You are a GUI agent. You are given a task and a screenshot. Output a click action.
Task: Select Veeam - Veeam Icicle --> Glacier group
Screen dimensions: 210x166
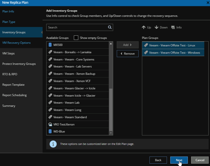[78, 95]
